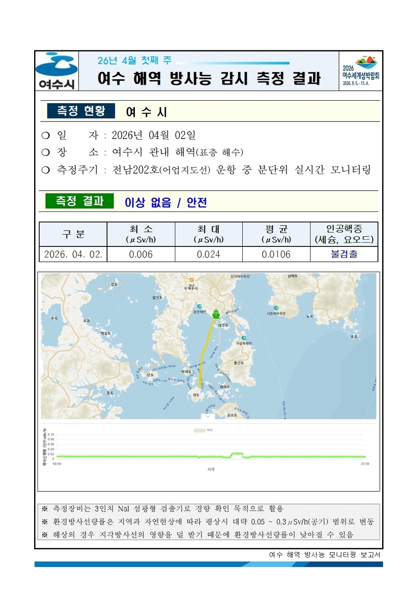Click the 백일도 label on map
The height and width of the screenshot is (591, 418).
pyautogui.click(x=105, y=333)
